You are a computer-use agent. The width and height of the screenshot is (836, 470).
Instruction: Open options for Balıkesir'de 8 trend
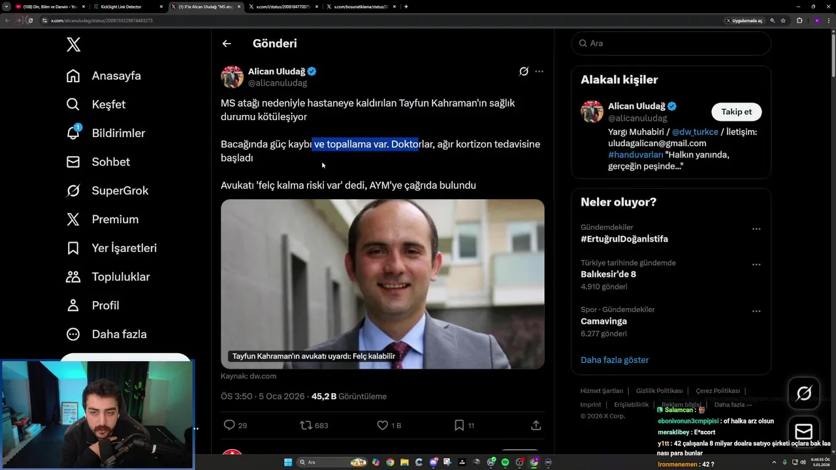(756, 264)
